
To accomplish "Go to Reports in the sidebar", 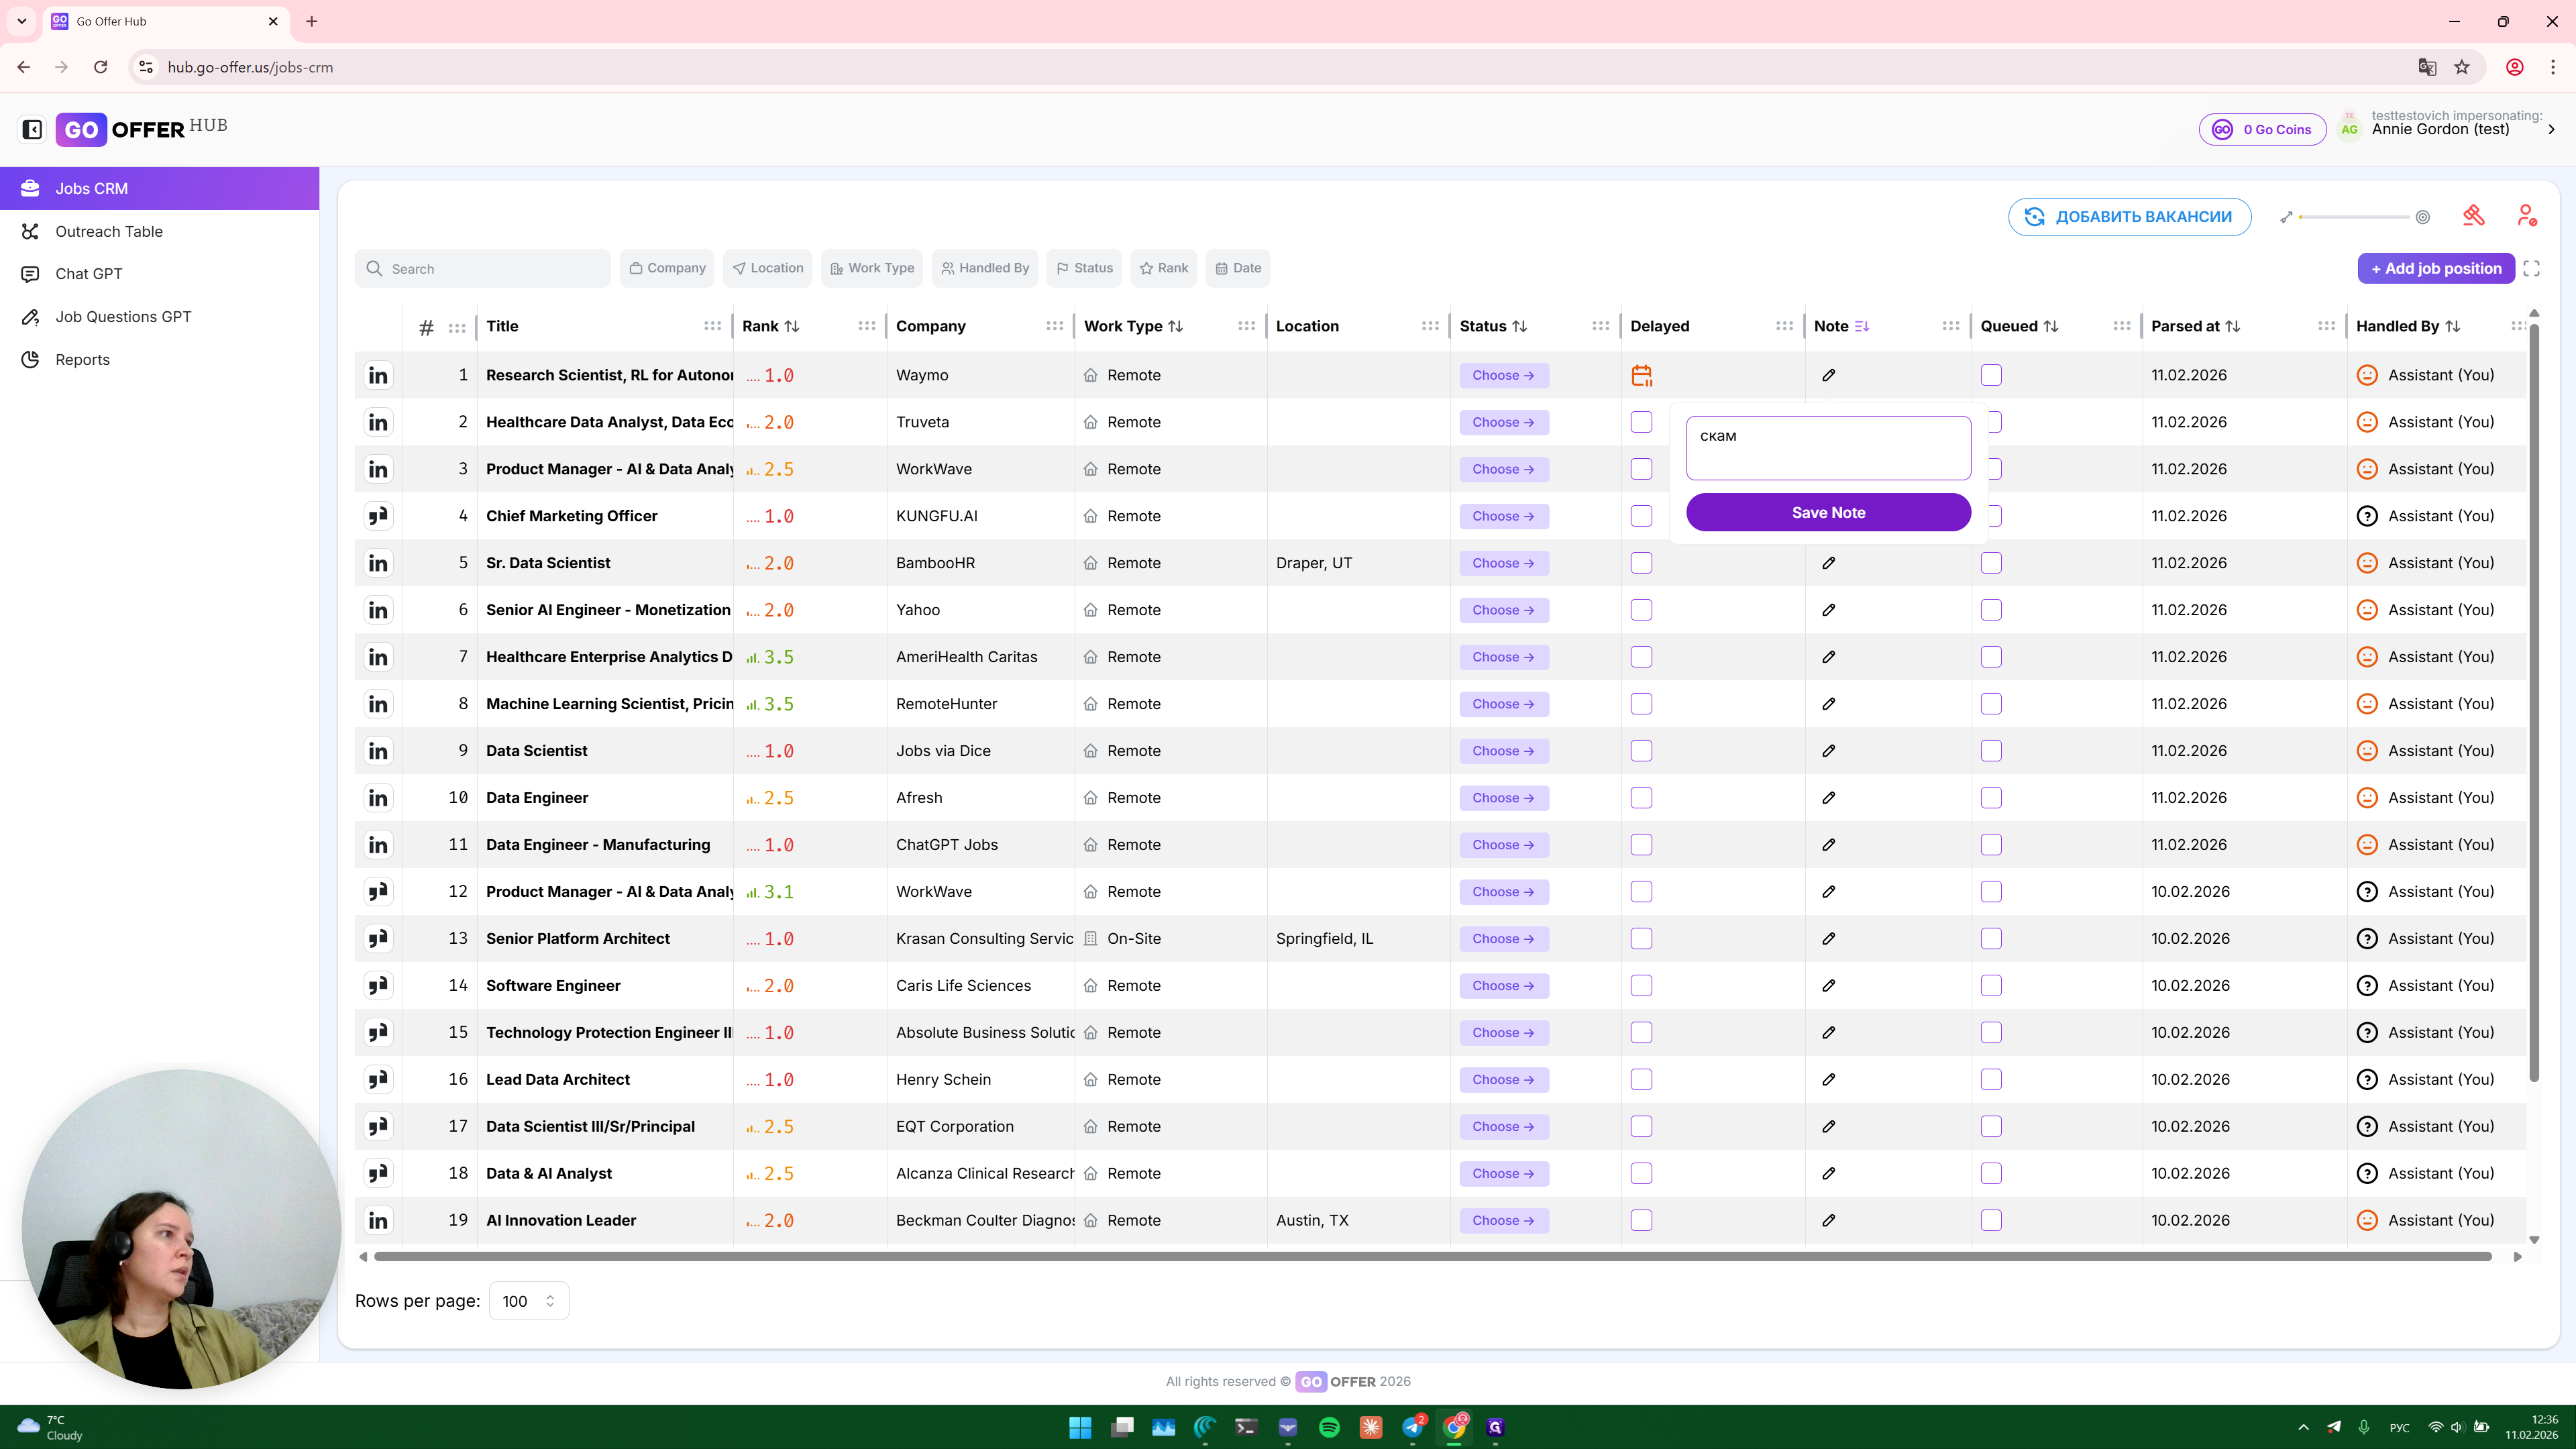I will point(82,360).
